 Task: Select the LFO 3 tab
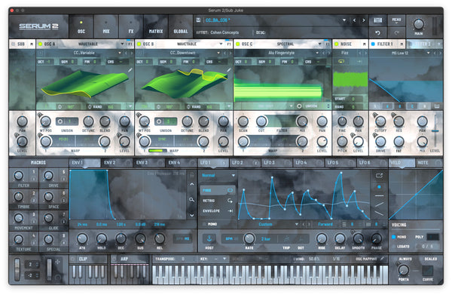tap(276, 163)
